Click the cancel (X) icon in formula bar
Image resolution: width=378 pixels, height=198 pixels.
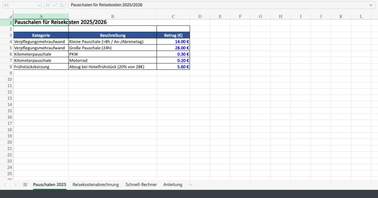tap(48, 5)
